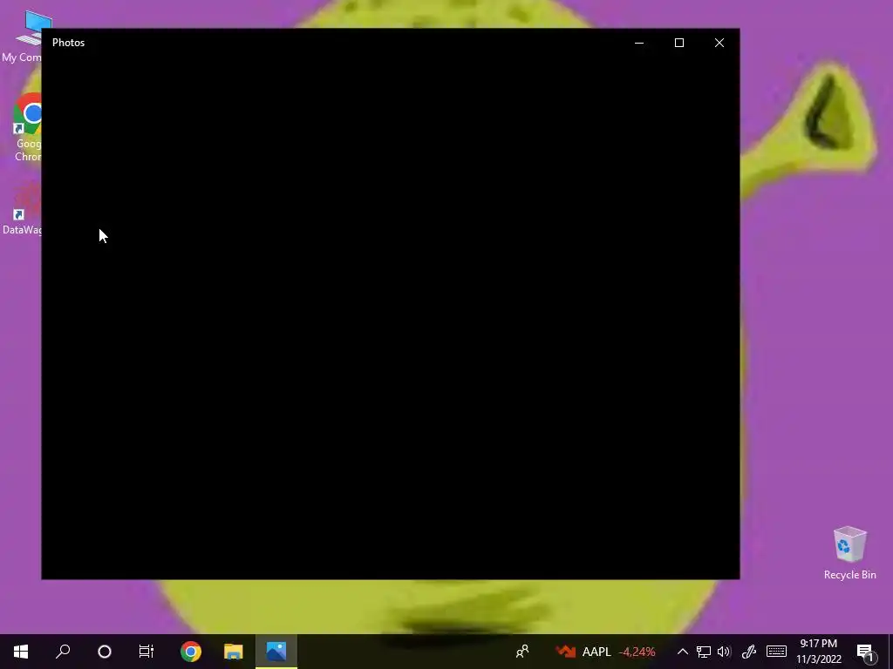This screenshot has width=893, height=669.
Task: Open File Explorer from the taskbar
Action: click(x=234, y=652)
